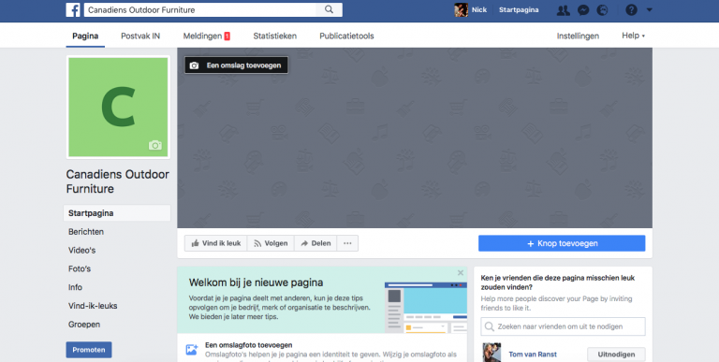Open friend requests icon
The width and height of the screenshot is (719, 362).
(x=563, y=10)
